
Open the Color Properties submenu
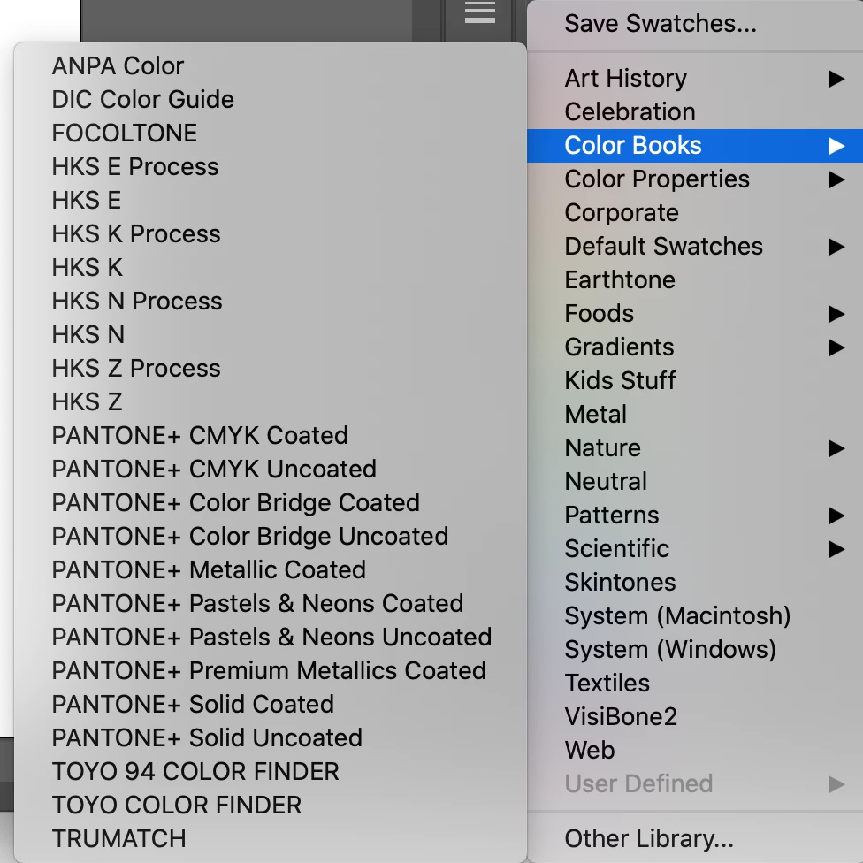click(x=695, y=179)
